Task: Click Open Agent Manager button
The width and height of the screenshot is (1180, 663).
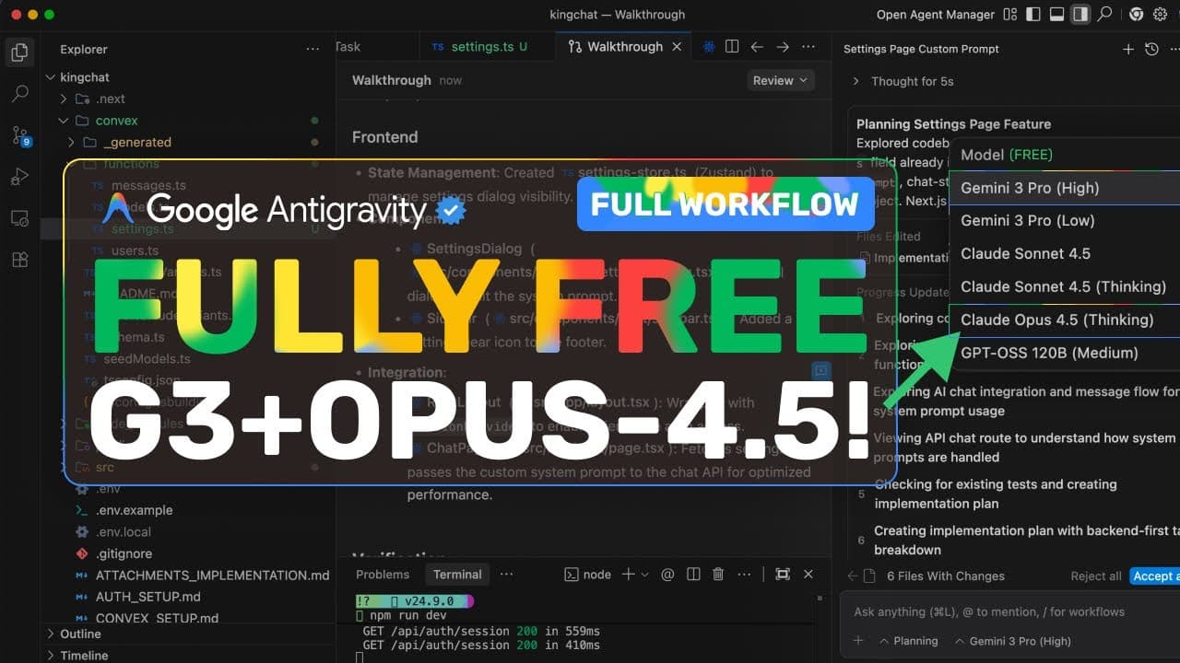Action: click(x=936, y=15)
